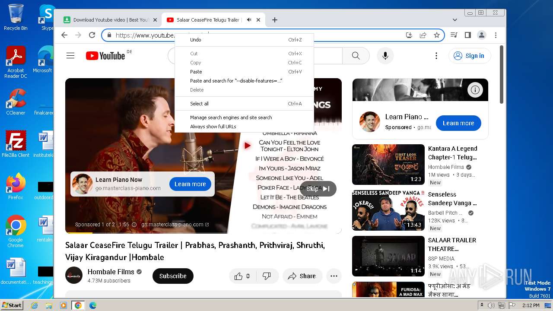The width and height of the screenshot is (553, 311).
Task: Click Learn more in sidebar ad
Action: point(458,123)
